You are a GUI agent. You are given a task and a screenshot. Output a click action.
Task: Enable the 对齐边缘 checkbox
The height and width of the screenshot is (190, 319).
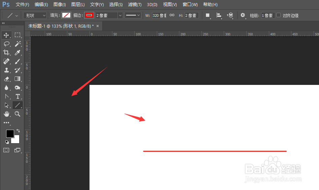coord(279,15)
